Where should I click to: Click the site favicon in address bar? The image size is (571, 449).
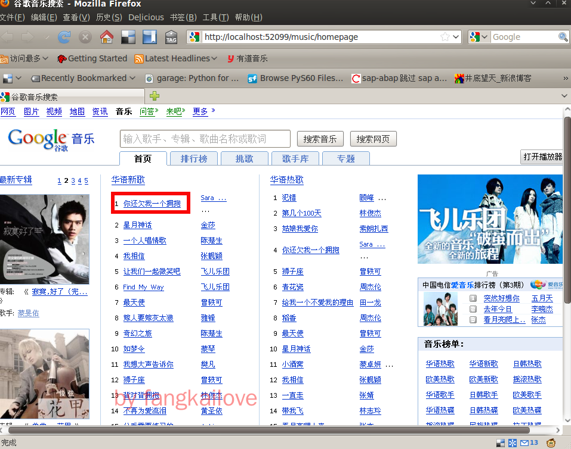click(x=195, y=37)
